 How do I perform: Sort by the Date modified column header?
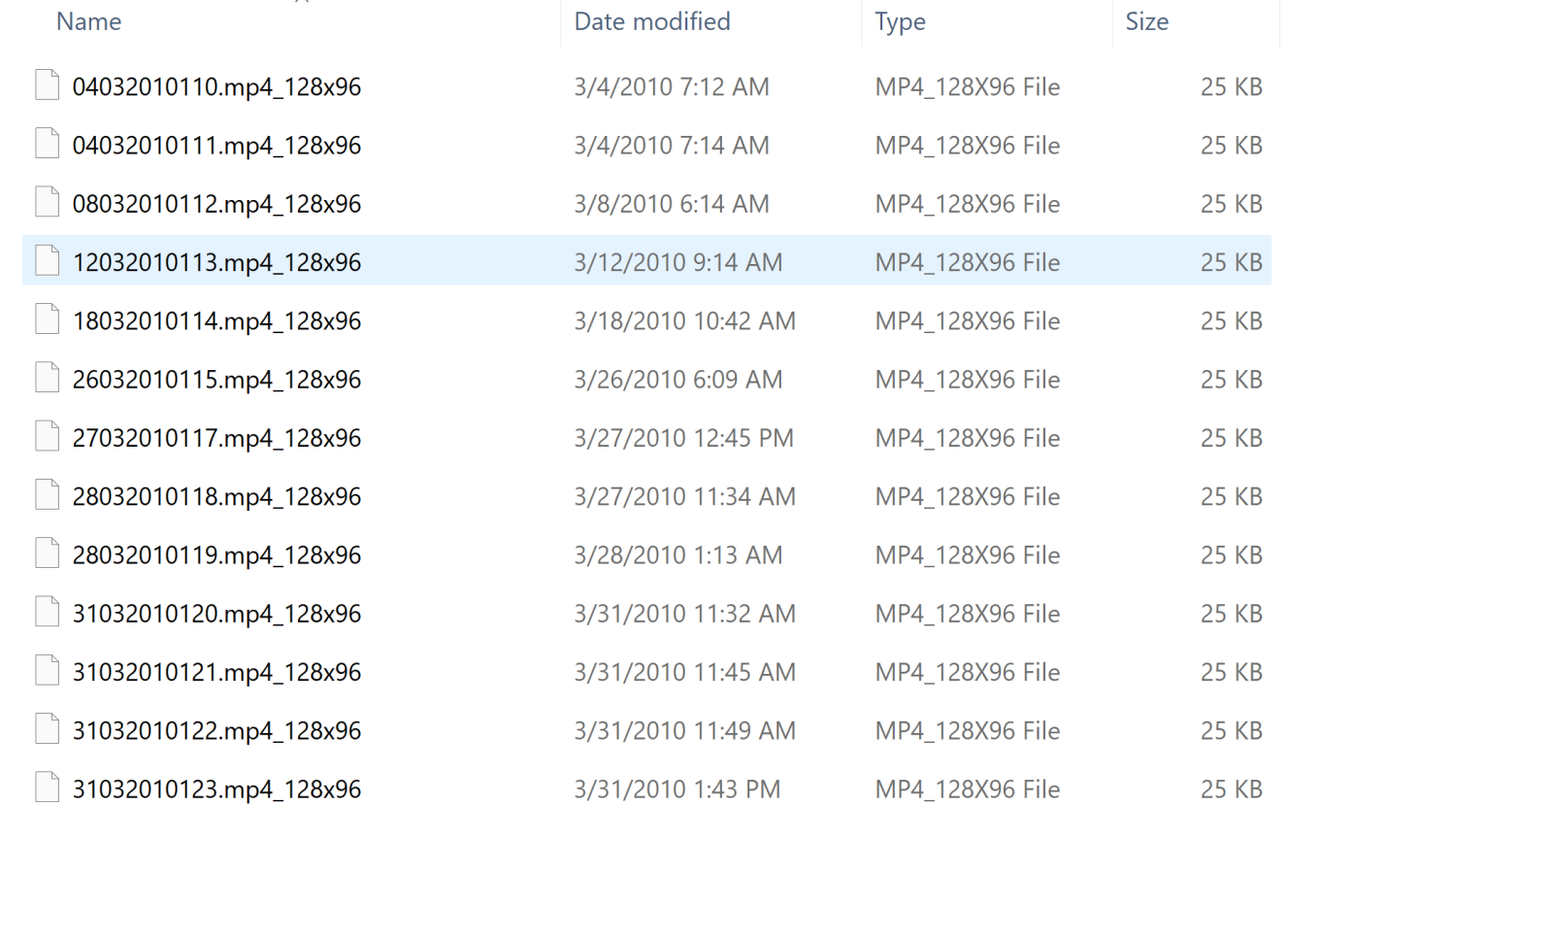pos(651,21)
